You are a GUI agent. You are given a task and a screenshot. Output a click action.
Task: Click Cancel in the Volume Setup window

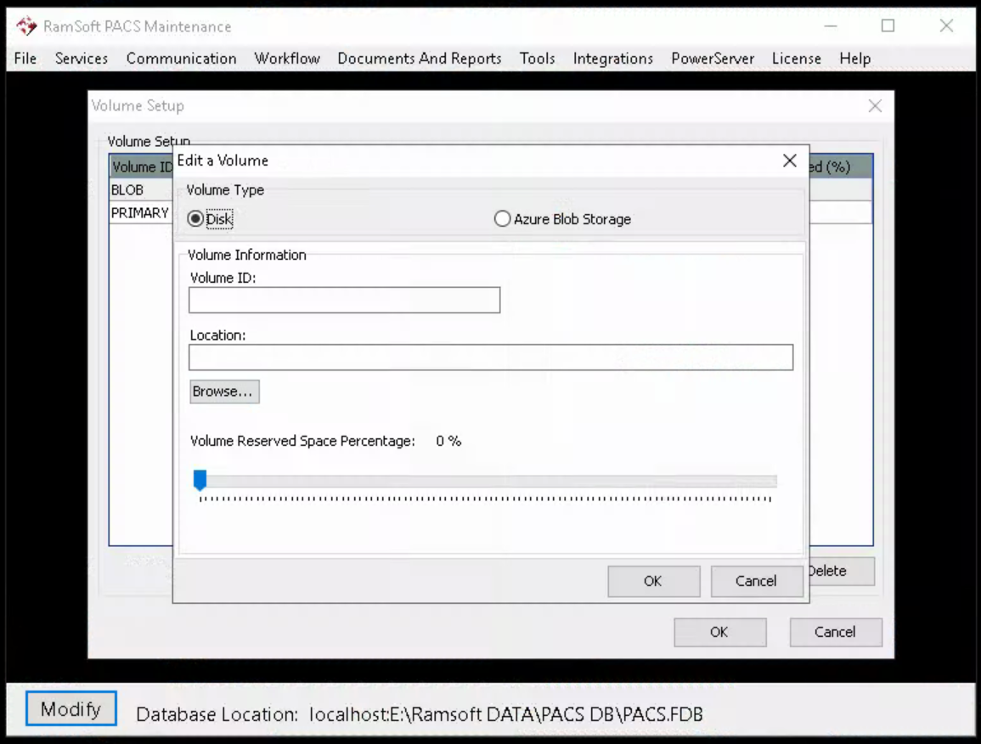tap(835, 632)
